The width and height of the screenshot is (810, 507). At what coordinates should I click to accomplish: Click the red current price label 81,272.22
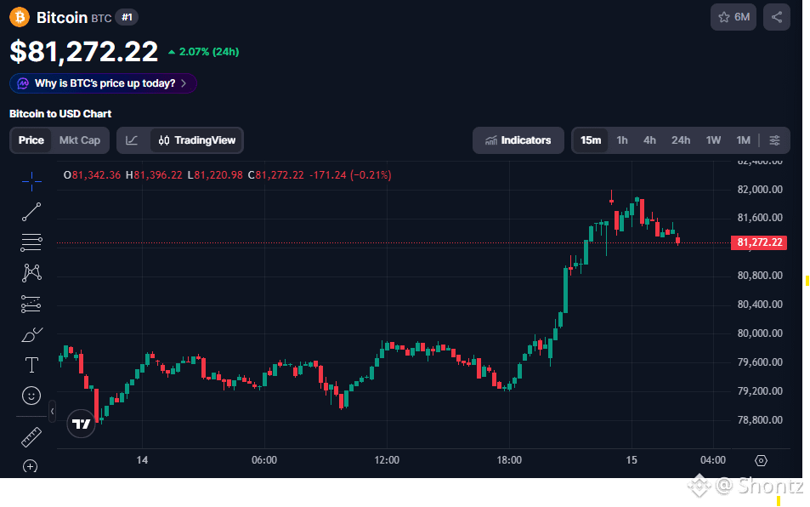coord(759,242)
